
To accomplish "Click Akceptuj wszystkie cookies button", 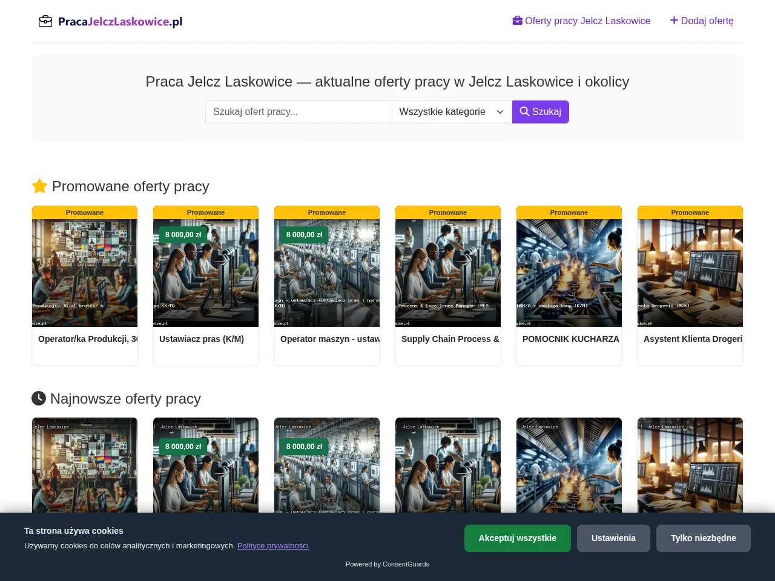I will (518, 538).
